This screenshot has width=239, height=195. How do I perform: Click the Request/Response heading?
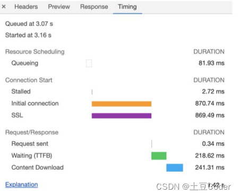click(x=32, y=132)
